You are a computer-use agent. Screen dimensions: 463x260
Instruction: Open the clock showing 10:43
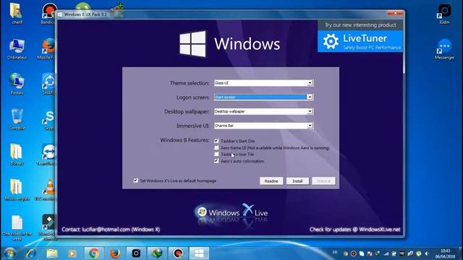pyautogui.click(x=445, y=253)
